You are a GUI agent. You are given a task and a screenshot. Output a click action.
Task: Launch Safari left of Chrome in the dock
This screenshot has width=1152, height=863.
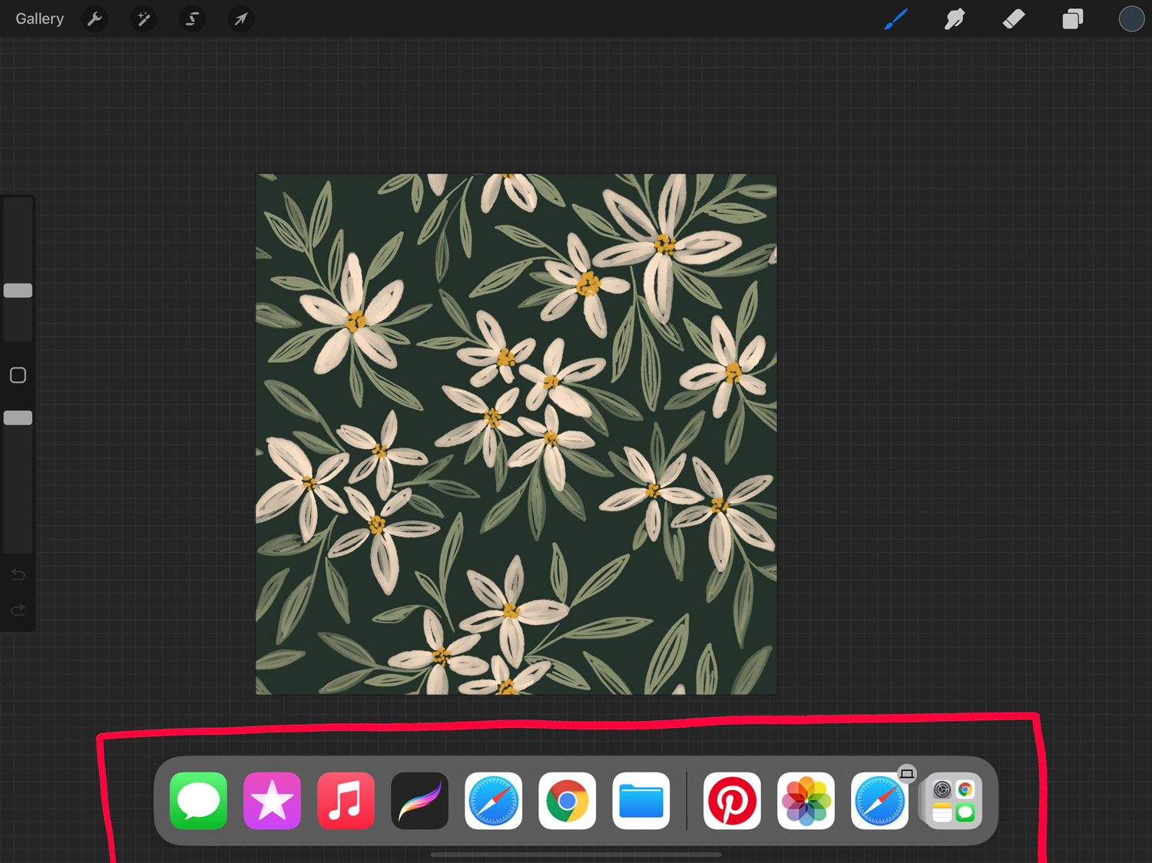click(x=493, y=801)
